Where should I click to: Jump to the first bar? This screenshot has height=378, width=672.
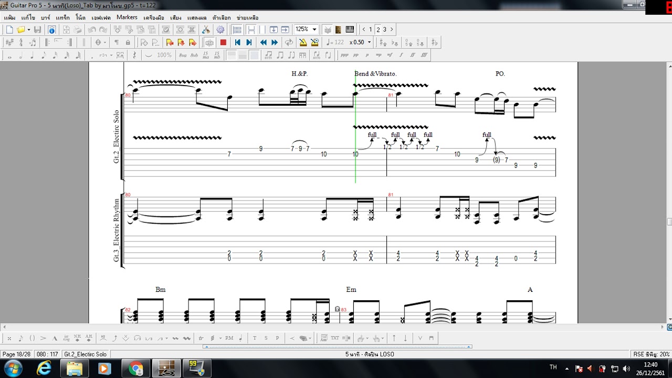click(x=237, y=43)
